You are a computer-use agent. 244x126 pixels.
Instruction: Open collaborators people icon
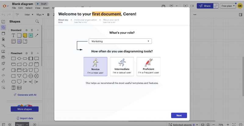click(x=163, y=6)
